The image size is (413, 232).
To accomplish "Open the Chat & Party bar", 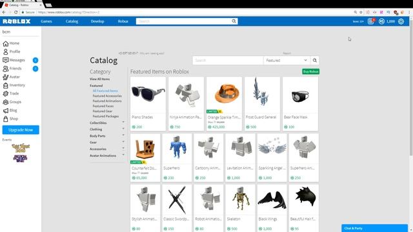I will pos(374,228).
